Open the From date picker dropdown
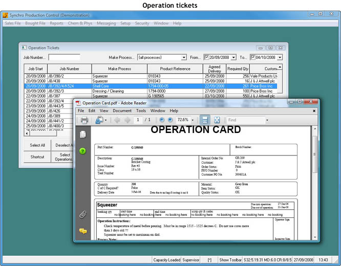 pyautogui.click(x=233, y=57)
